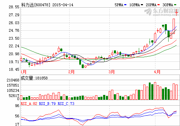The width and height of the screenshot is (180, 126).
Task: Click the volume axis label 105234
Action: 13,90
